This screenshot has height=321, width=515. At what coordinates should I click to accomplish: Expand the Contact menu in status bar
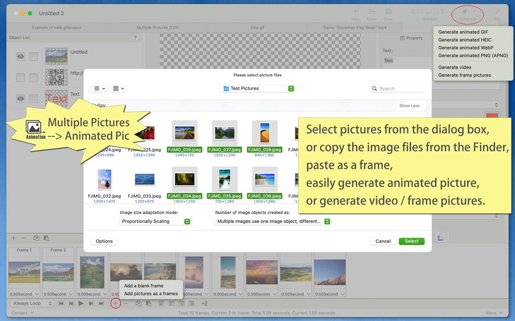coord(22,313)
